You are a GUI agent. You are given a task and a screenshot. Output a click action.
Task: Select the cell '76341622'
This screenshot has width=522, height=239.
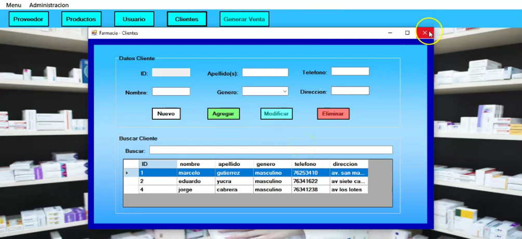pos(311,181)
